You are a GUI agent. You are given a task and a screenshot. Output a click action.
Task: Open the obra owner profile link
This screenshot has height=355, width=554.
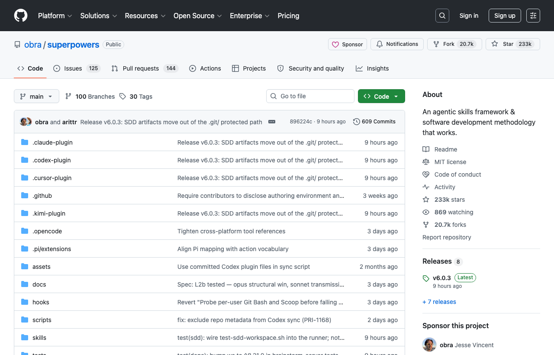pos(33,45)
